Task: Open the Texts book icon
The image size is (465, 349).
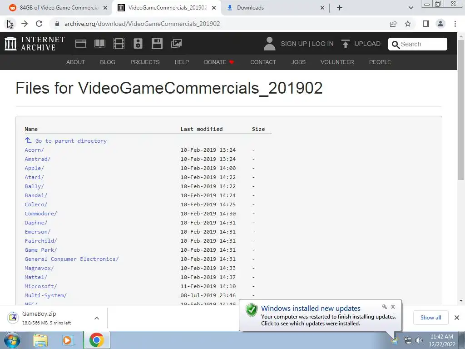Action: click(x=99, y=44)
